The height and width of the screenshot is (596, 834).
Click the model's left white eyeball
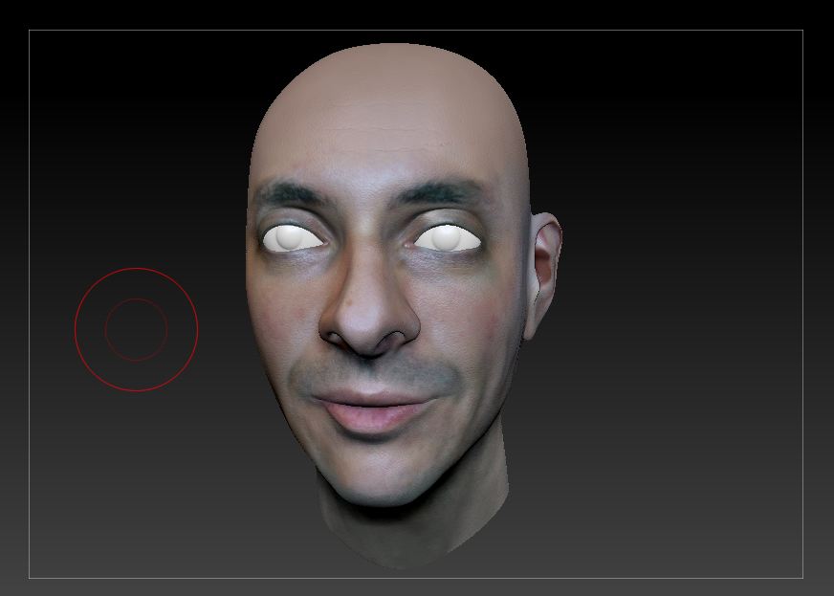tap(445, 238)
